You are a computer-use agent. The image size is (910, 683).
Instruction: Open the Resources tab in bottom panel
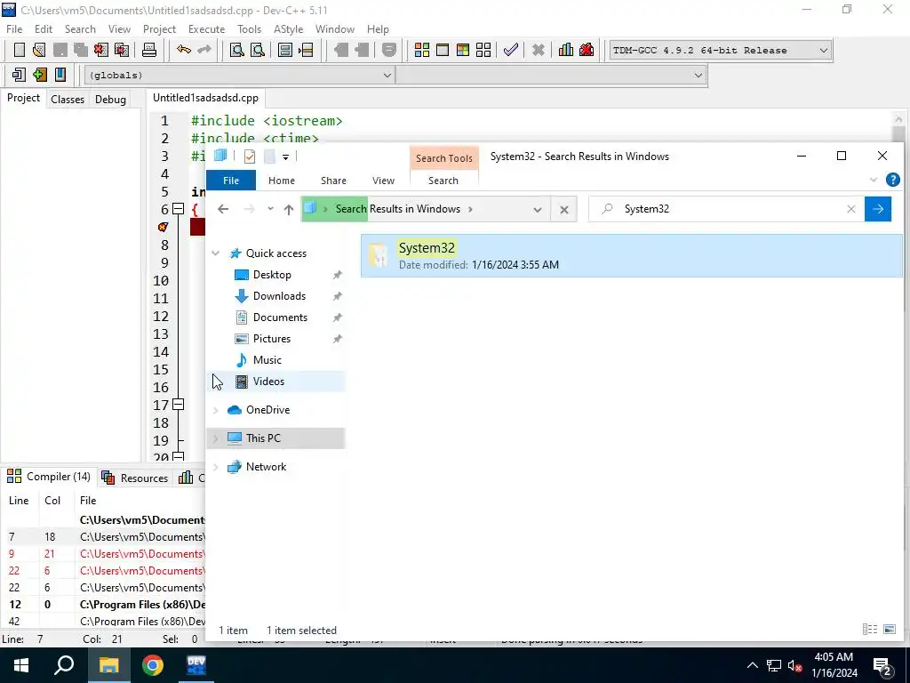135,478
